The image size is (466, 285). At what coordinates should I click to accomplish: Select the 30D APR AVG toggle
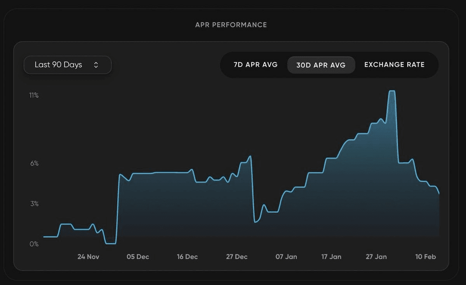coord(321,65)
